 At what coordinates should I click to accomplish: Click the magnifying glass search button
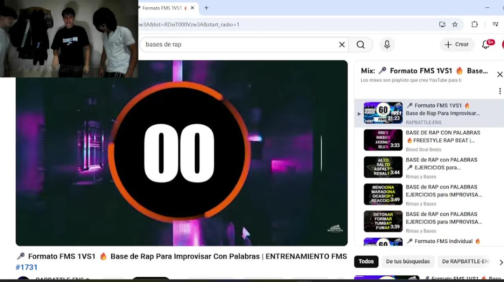click(361, 45)
